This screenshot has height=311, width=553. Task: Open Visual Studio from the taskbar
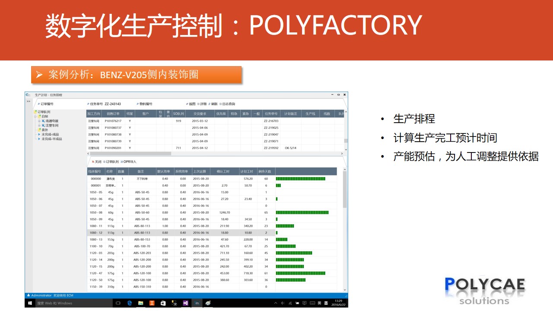click(186, 303)
